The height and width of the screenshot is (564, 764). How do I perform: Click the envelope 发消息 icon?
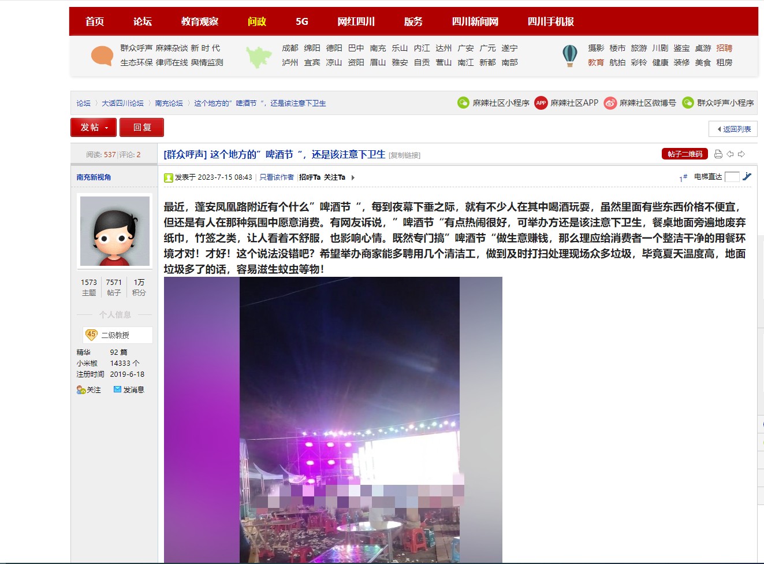[x=117, y=389]
